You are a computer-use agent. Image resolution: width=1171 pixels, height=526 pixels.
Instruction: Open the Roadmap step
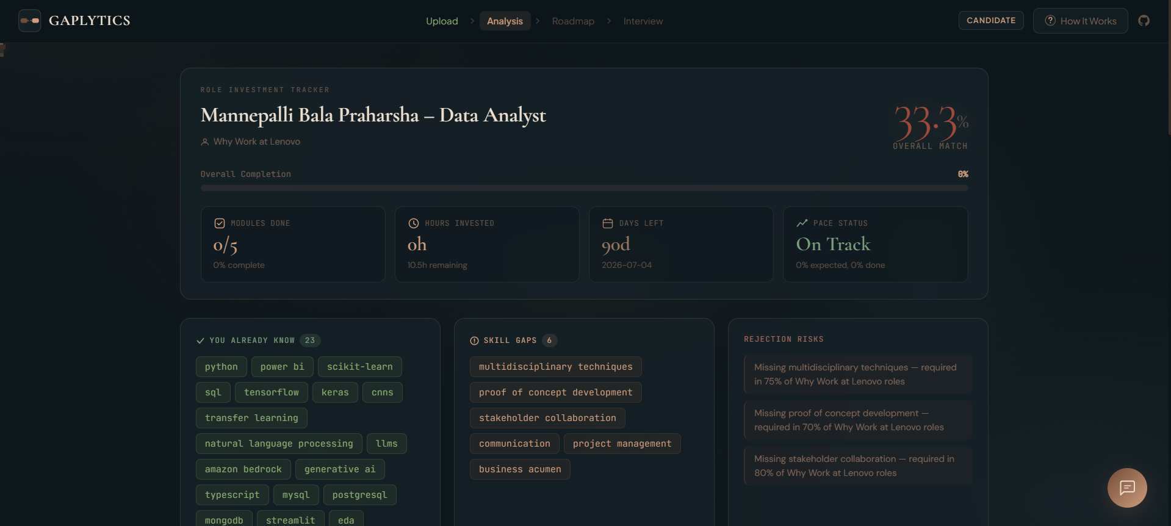click(573, 21)
